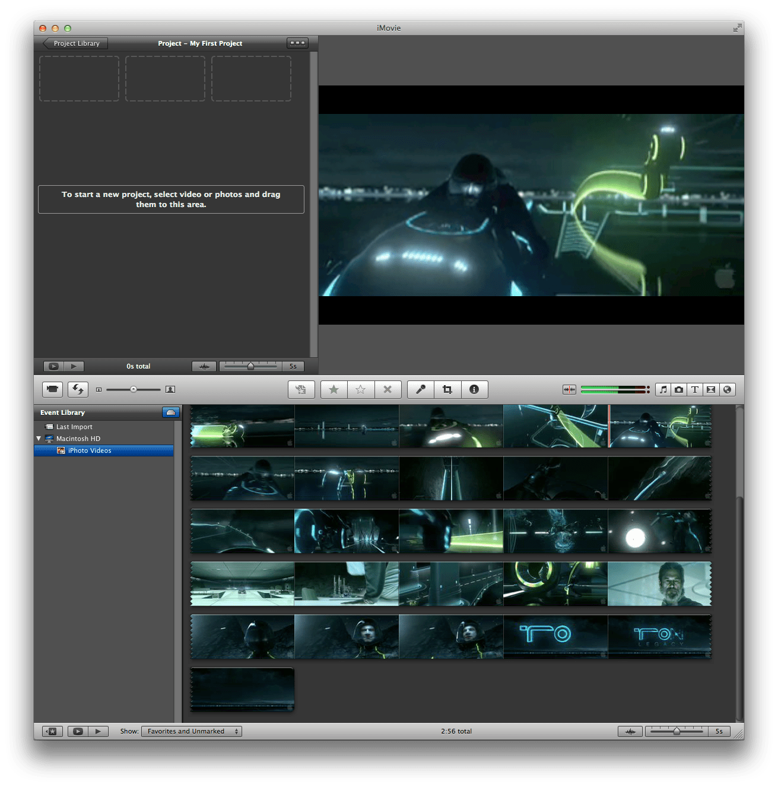Open the Project properties menu
The image size is (778, 787).
(297, 43)
